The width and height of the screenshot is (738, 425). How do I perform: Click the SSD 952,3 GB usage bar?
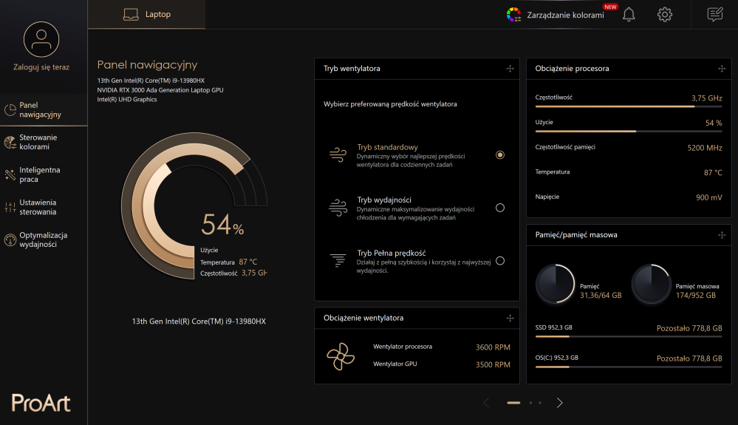(629, 336)
